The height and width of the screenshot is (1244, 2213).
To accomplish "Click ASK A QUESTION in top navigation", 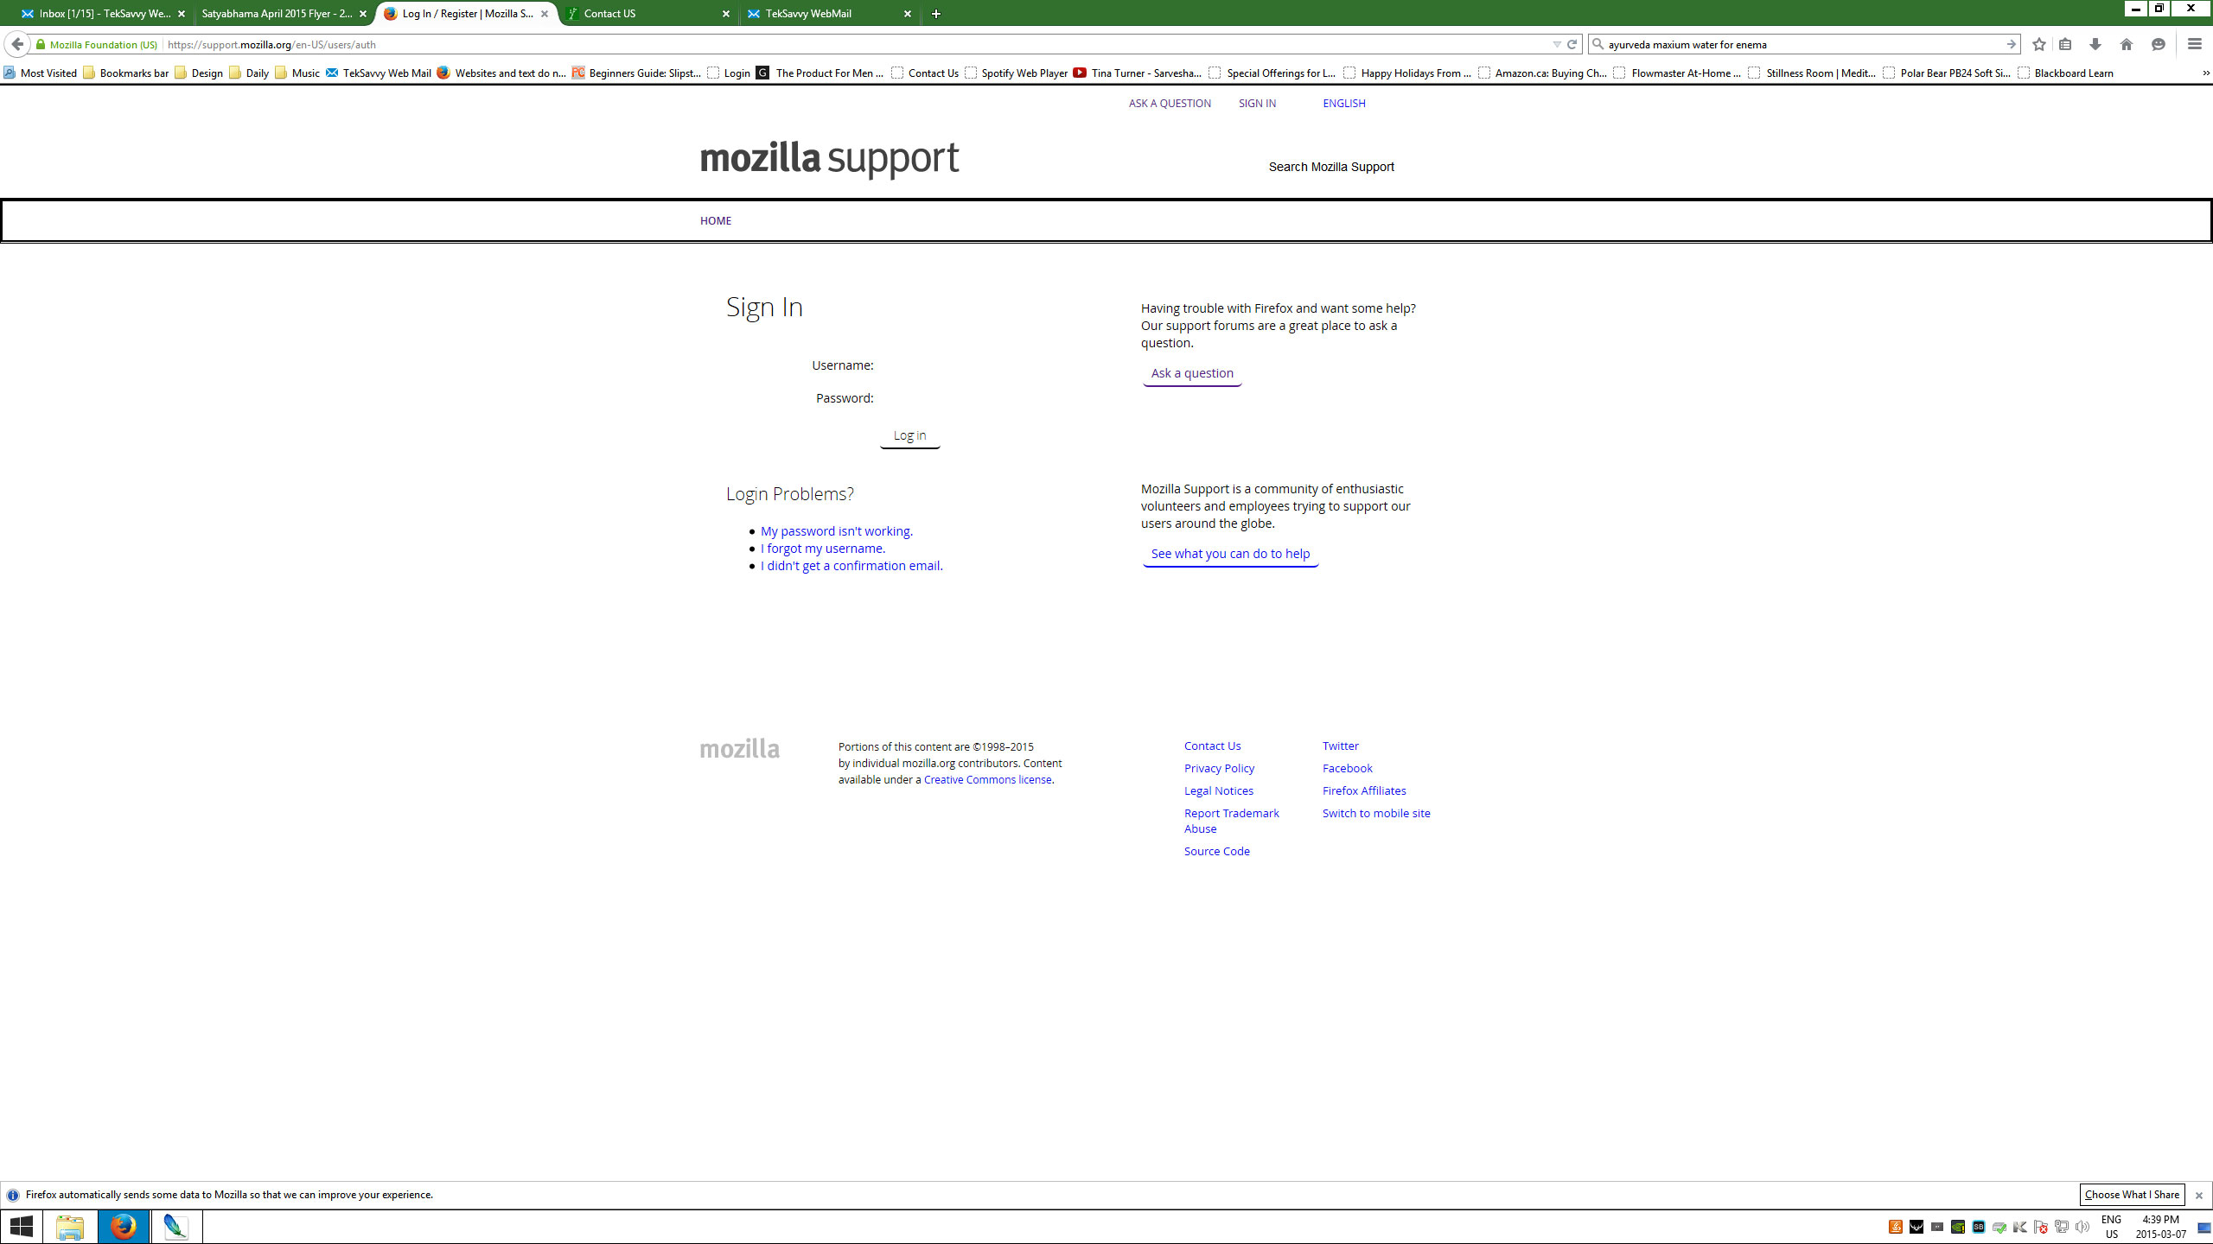I will point(1170,103).
